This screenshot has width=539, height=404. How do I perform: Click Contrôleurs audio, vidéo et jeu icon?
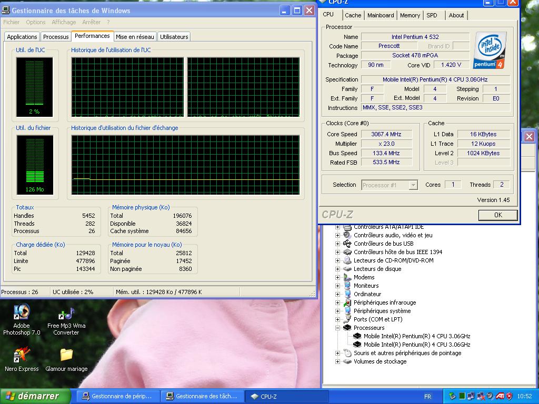pos(347,235)
